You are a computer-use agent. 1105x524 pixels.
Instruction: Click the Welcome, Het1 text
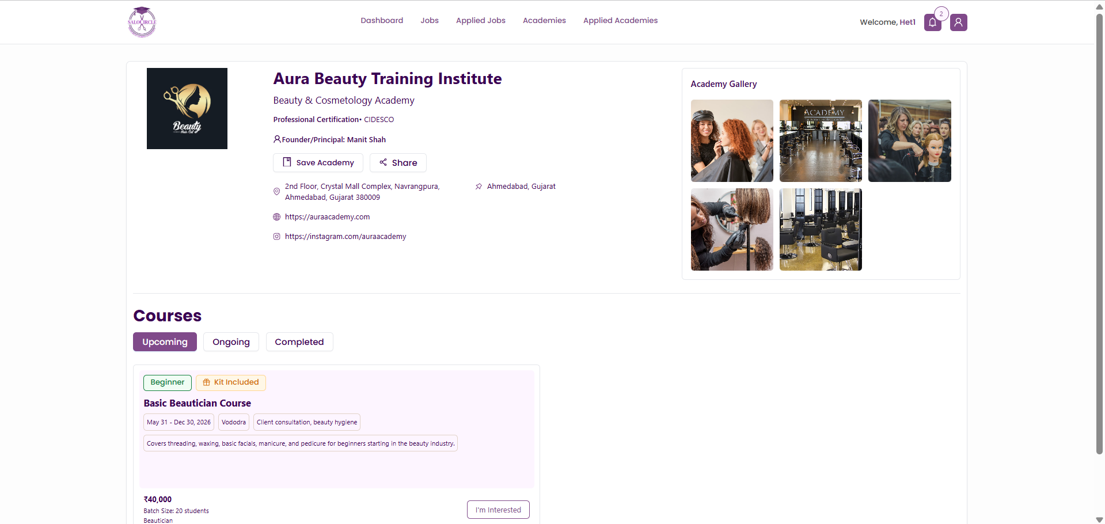[887, 22]
